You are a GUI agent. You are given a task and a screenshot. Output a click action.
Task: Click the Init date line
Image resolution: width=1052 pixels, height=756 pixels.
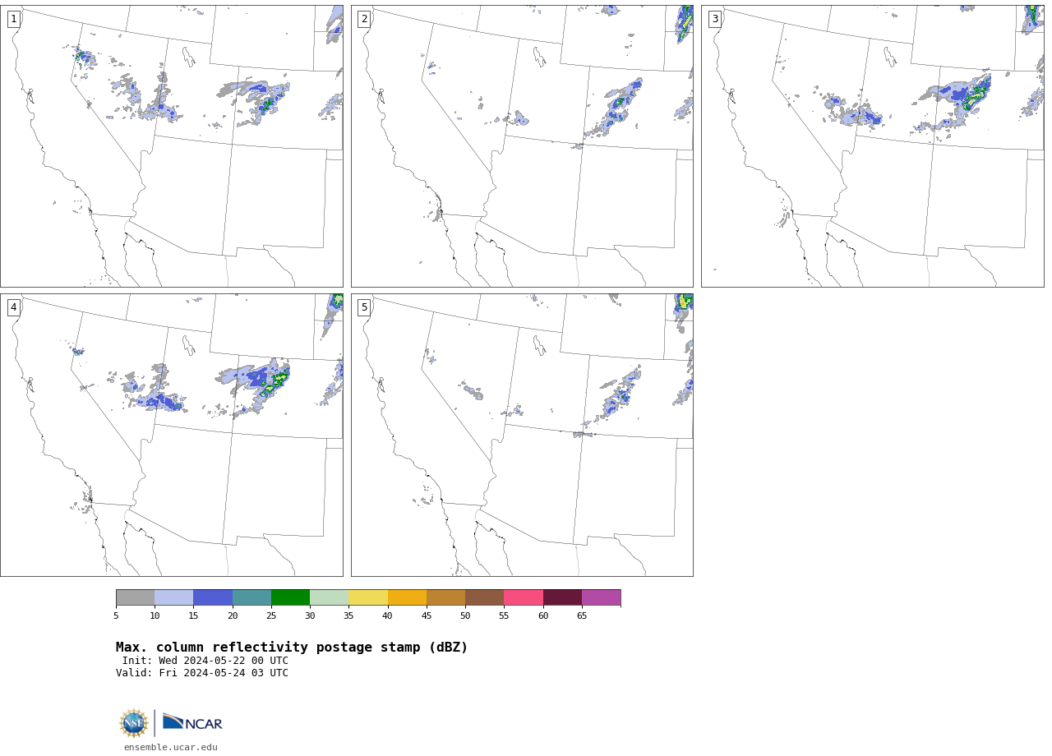205,661
